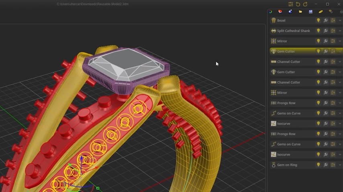Select the 'Bezel' label
The width and height of the screenshot is (343, 192).
point(281,20)
